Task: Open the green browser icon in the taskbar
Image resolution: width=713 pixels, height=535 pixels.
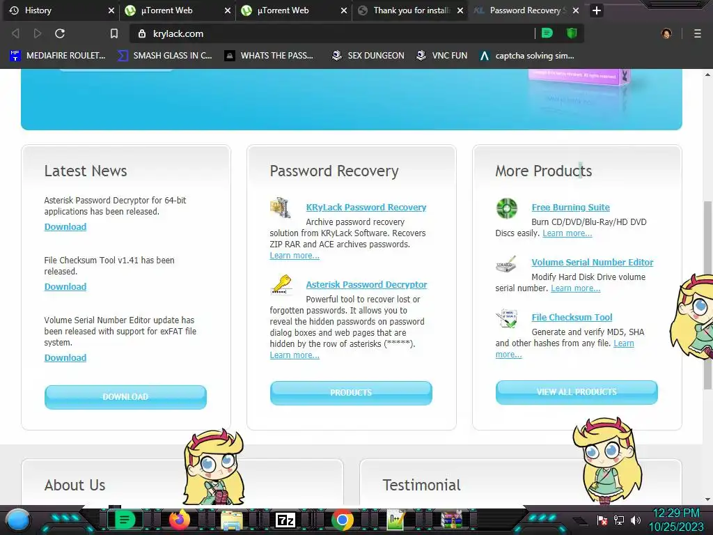Action: (x=125, y=520)
